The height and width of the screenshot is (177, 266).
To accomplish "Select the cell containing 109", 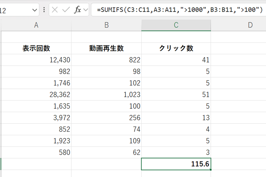I will coord(106,141).
